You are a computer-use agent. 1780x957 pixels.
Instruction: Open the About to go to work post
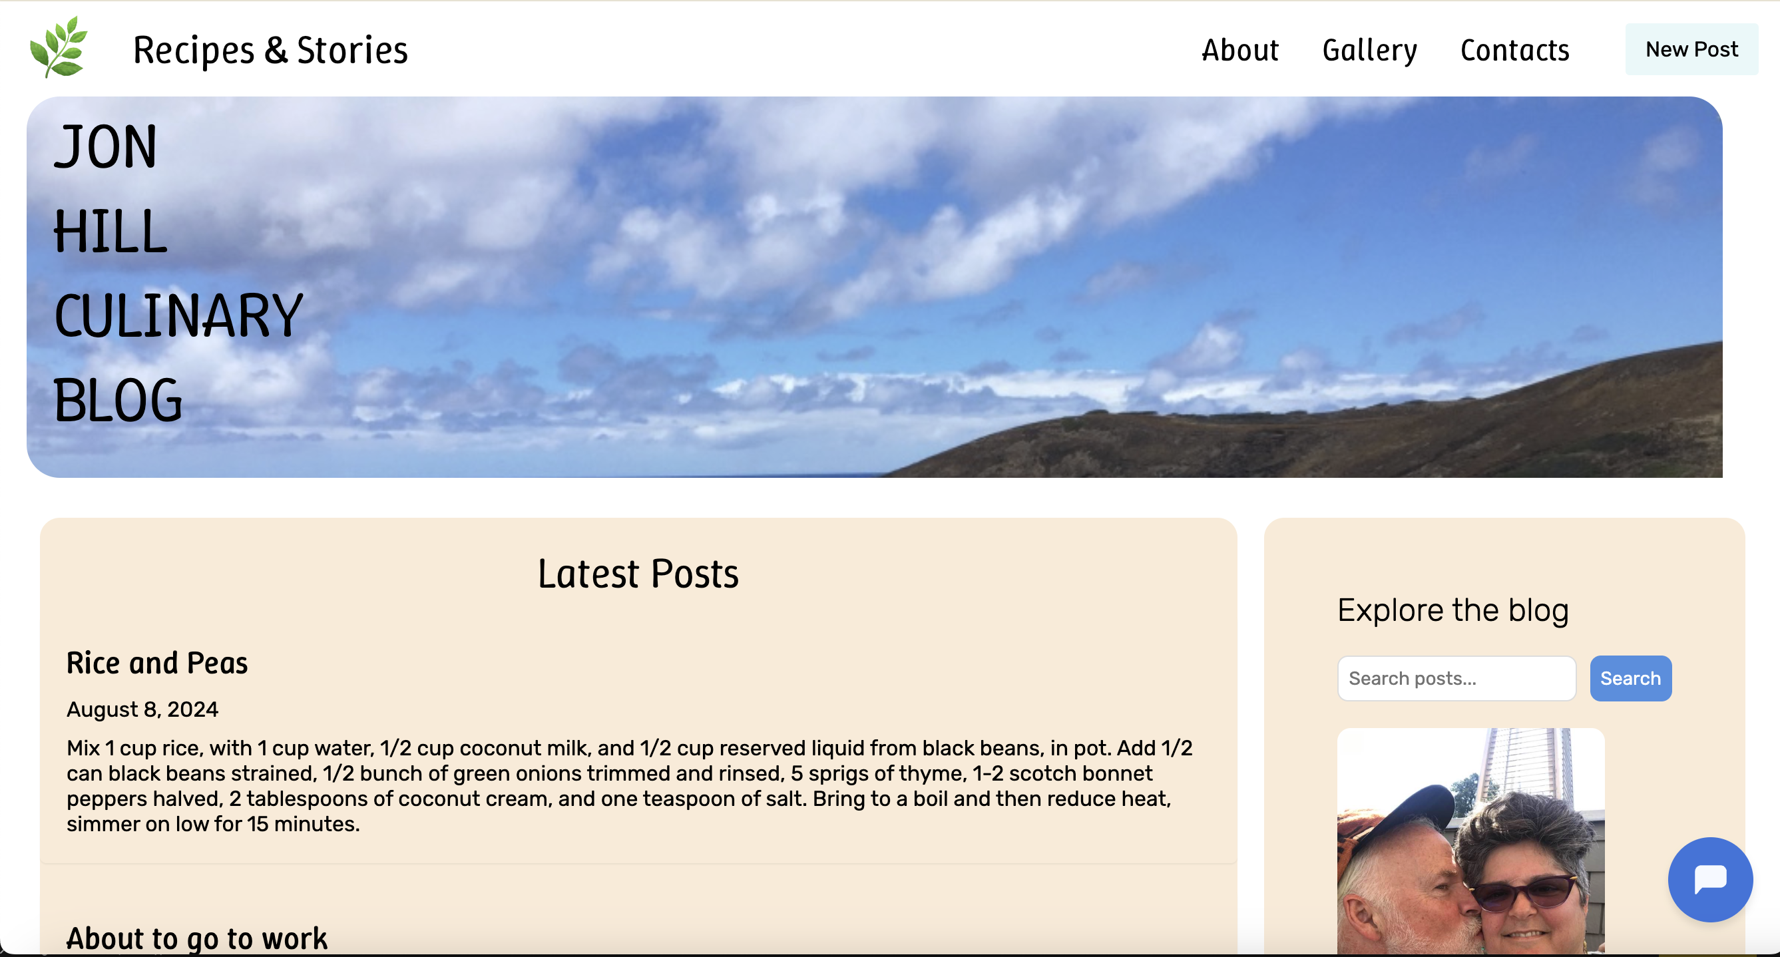click(x=197, y=938)
